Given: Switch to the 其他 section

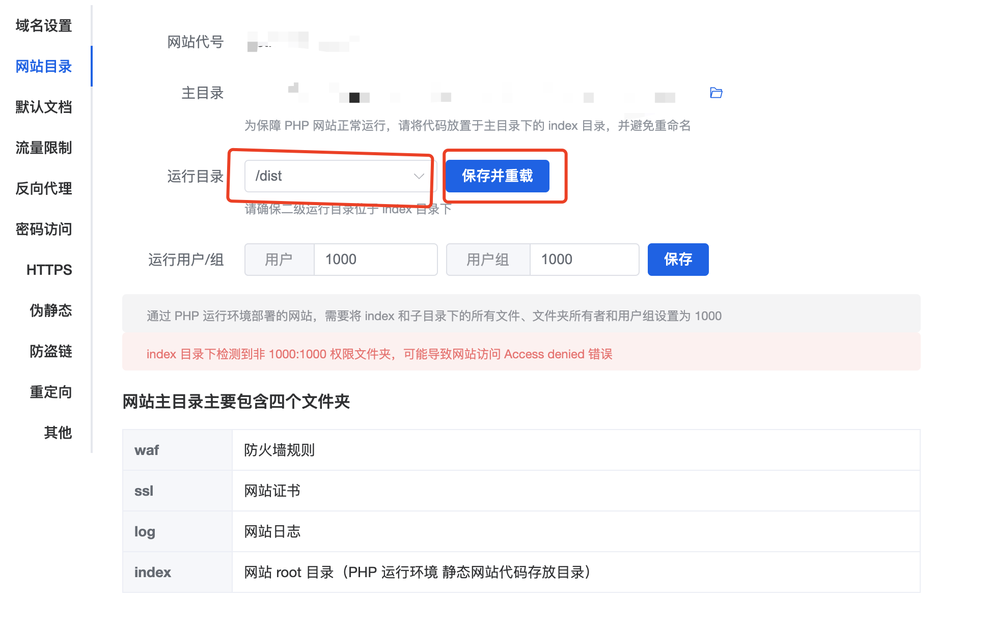Looking at the screenshot, I should click(58, 433).
